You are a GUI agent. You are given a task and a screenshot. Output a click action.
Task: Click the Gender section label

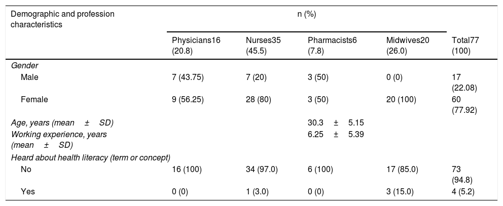point(24,66)
